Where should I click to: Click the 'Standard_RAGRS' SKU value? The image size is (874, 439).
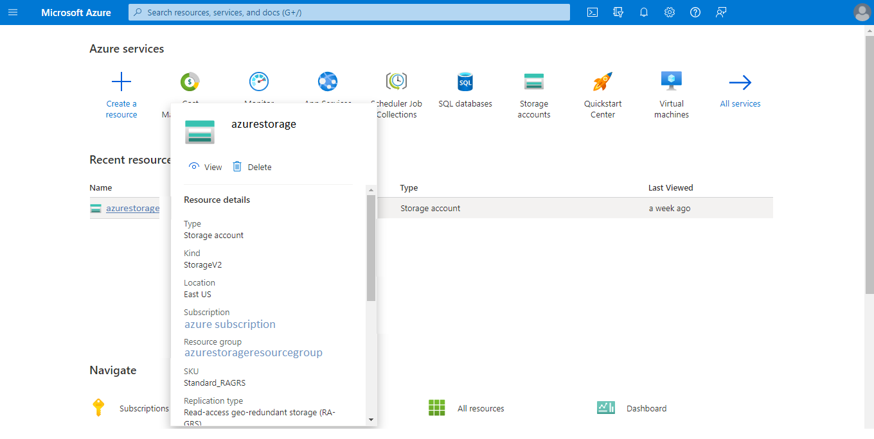(215, 383)
